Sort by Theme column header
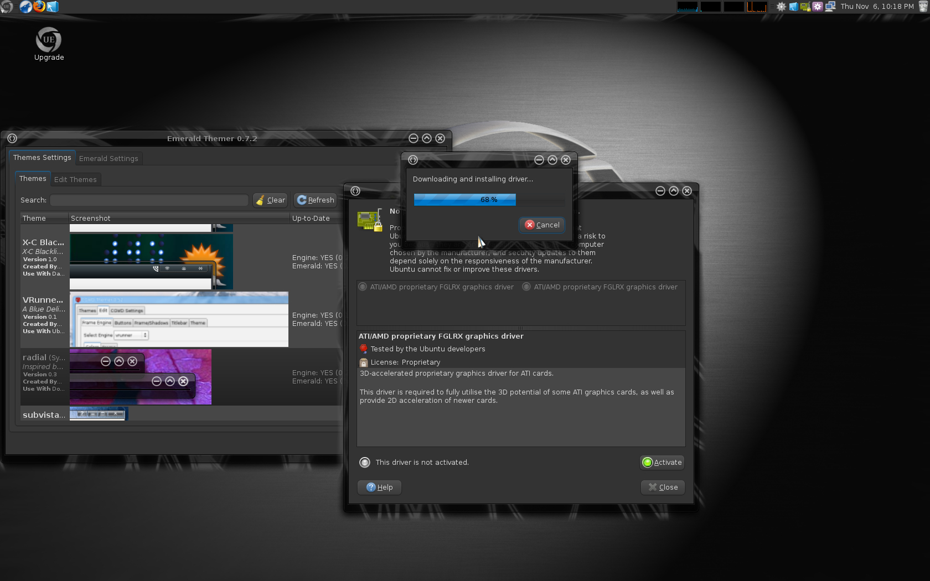This screenshot has width=930, height=581. [x=44, y=219]
